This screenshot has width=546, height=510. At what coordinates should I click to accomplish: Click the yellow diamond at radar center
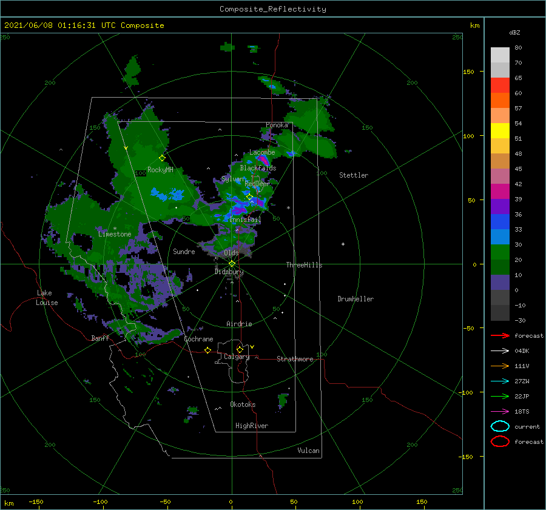coord(232,264)
